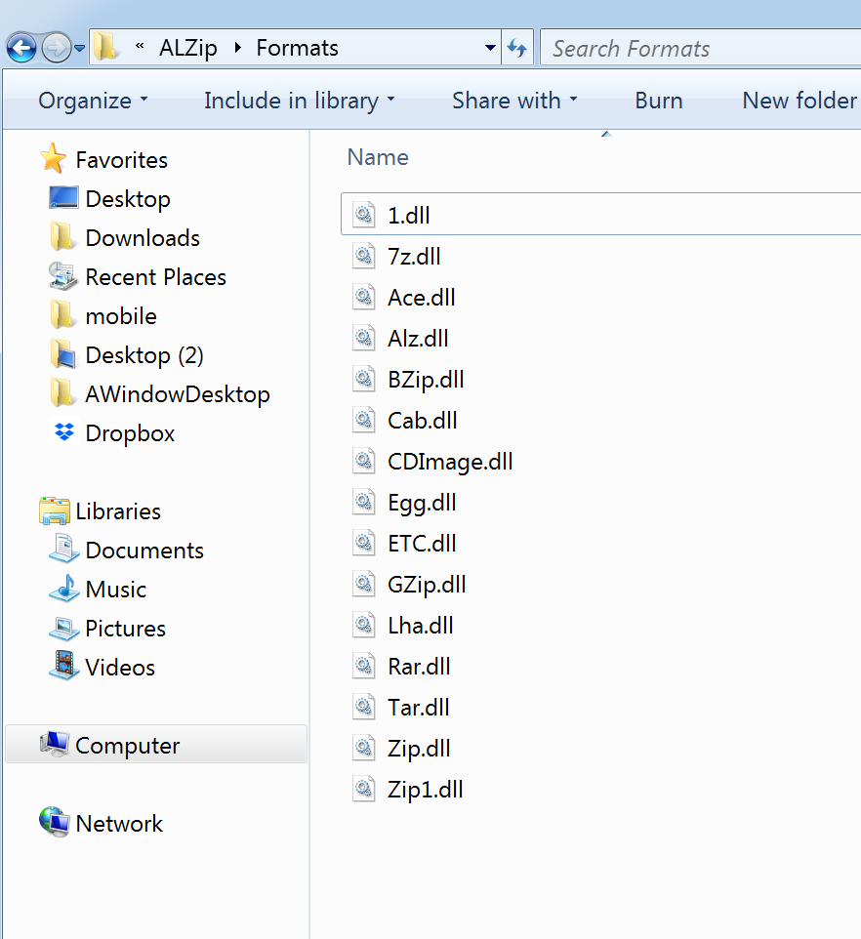Select the file Egg.dll
Screen dimensions: 861x939
[x=422, y=503]
